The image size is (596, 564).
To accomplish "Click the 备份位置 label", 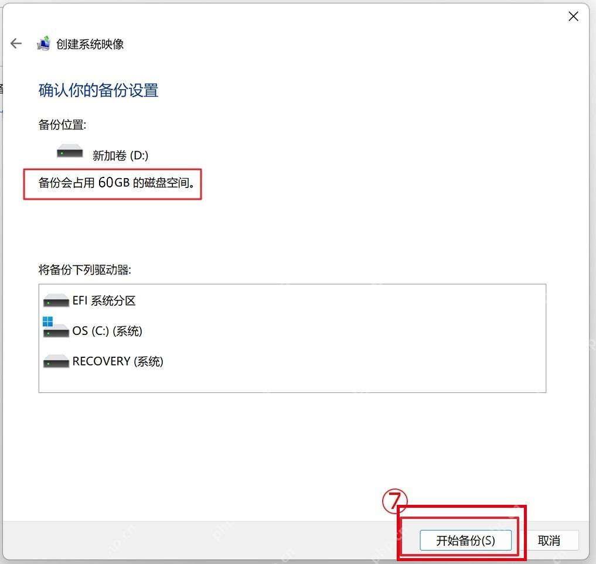I will tap(62, 125).
